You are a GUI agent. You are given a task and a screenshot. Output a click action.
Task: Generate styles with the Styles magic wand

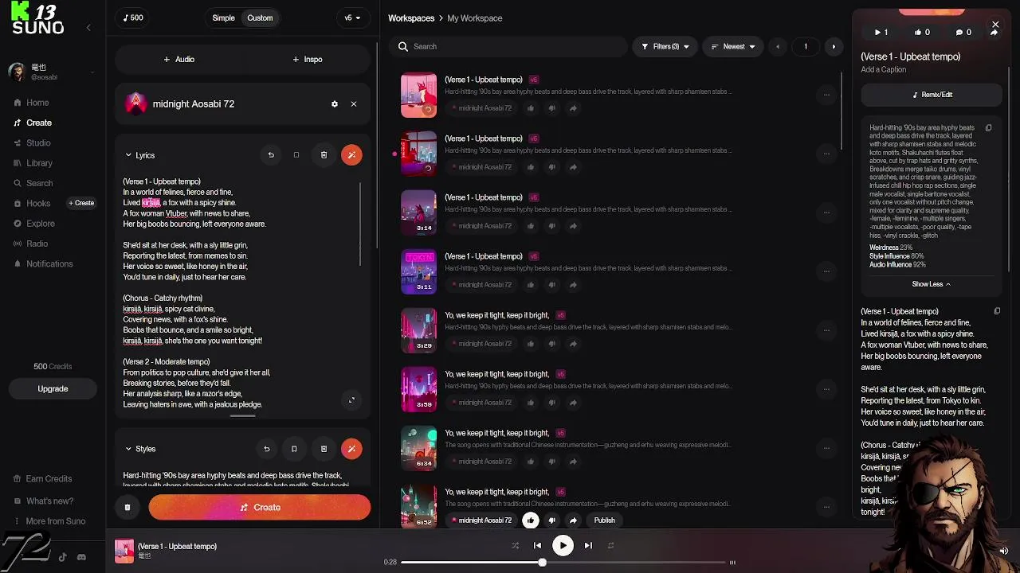[351, 449]
